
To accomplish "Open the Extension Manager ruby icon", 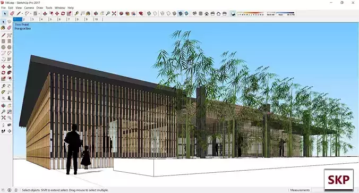I will click(x=141, y=13).
